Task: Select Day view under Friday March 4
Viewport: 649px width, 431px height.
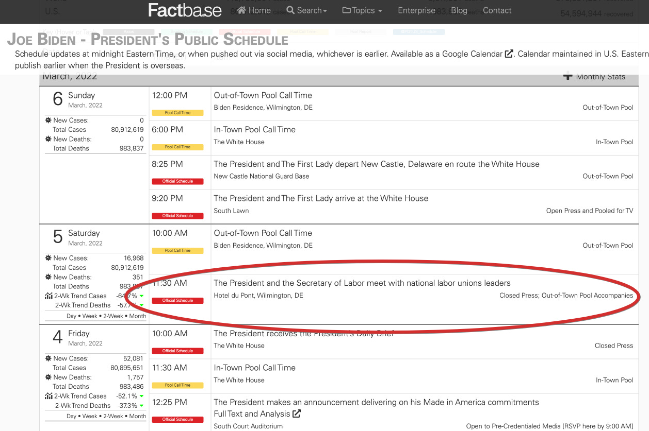Action: tap(71, 416)
